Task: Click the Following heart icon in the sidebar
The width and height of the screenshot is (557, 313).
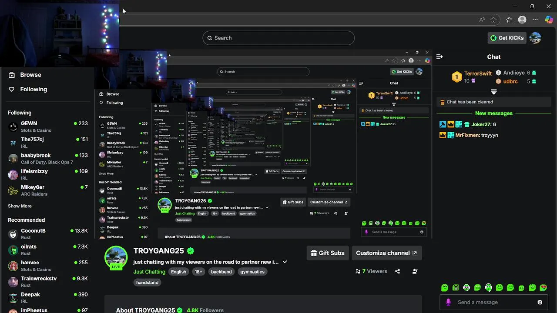Action: (x=12, y=89)
